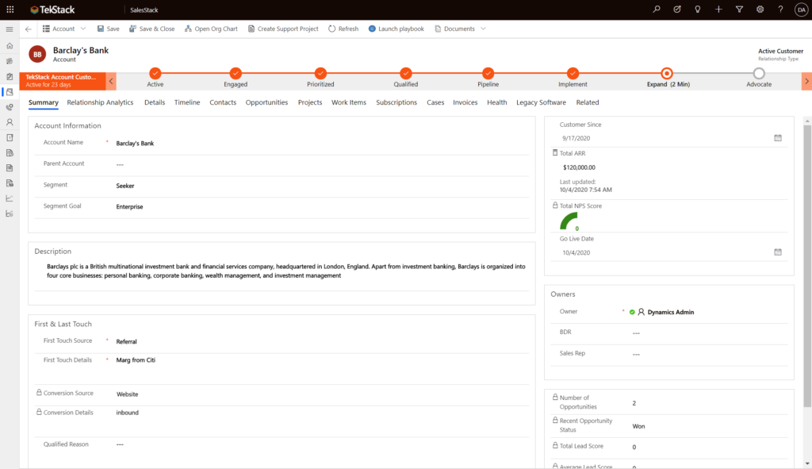
Task: Select the Qualified stage
Action: [x=406, y=73]
